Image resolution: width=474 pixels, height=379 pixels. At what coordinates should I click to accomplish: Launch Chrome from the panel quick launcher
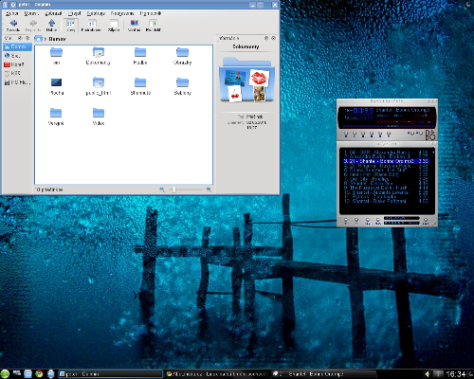click(x=39, y=374)
